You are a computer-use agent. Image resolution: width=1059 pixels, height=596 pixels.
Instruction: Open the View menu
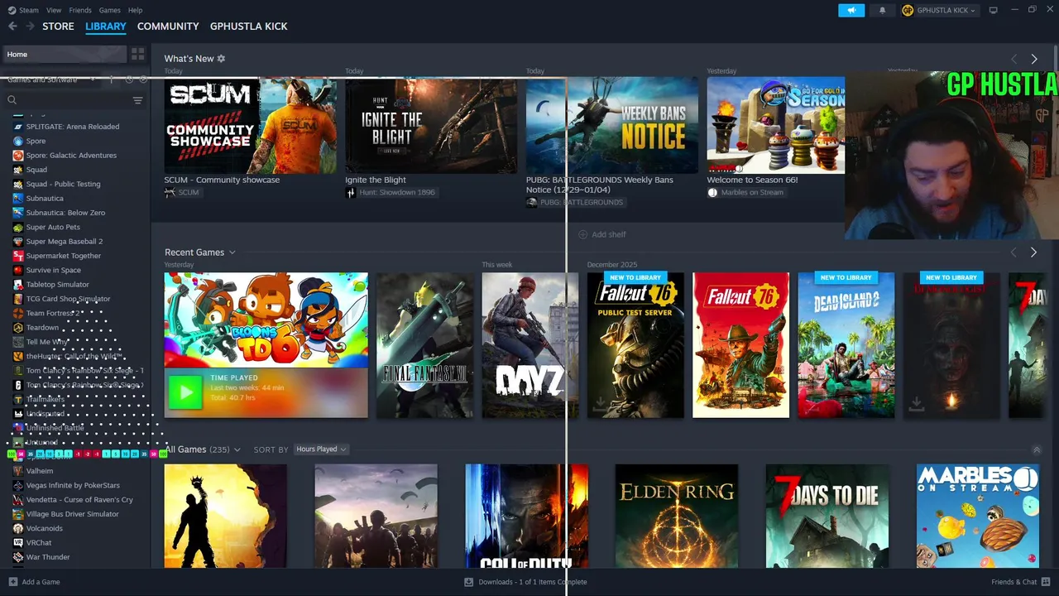point(54,10)
